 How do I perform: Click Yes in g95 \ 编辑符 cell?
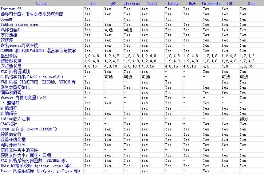(108, 103)
